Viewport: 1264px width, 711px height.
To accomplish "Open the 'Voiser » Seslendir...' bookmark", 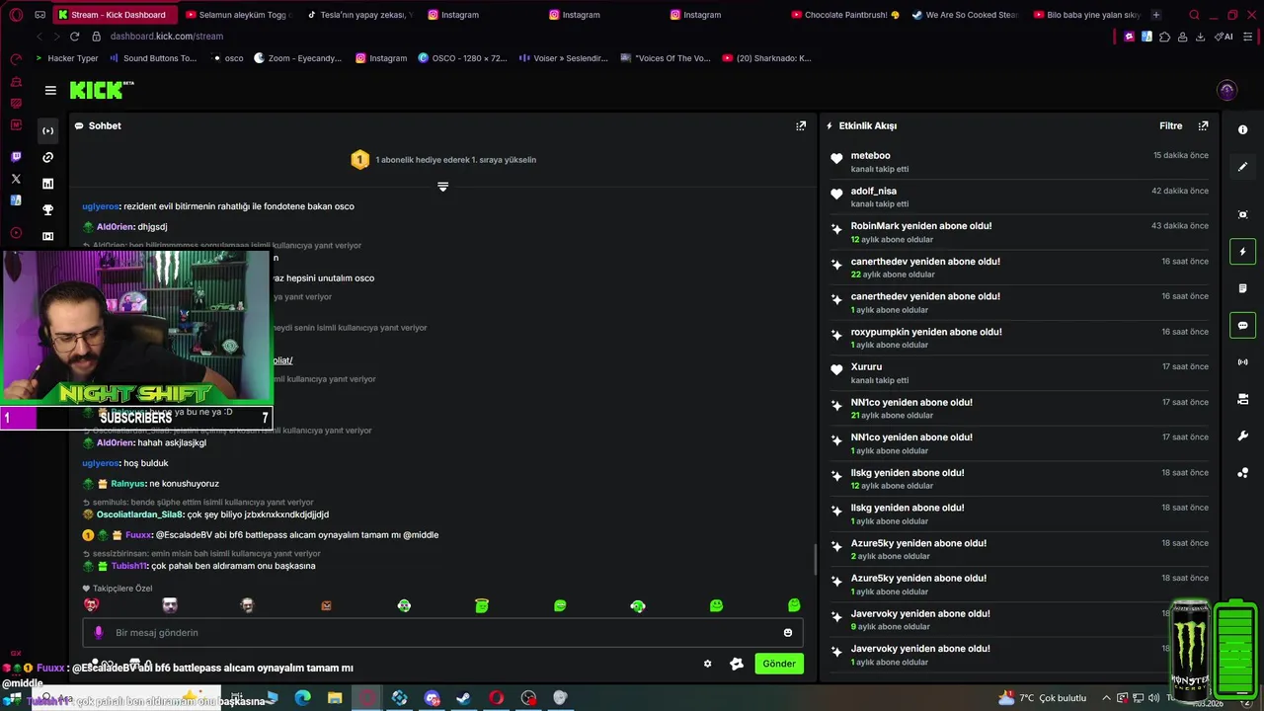I will coord(563,58).
